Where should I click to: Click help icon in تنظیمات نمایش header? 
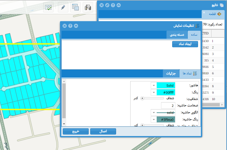[x=70, y=26]
